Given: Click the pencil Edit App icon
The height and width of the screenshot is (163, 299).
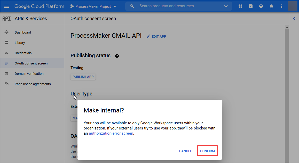Looking at the screenshot, I should coord(148,36).
